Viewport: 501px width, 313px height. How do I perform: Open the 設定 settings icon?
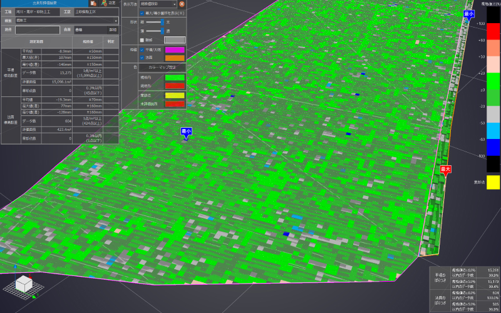[108, 3]
